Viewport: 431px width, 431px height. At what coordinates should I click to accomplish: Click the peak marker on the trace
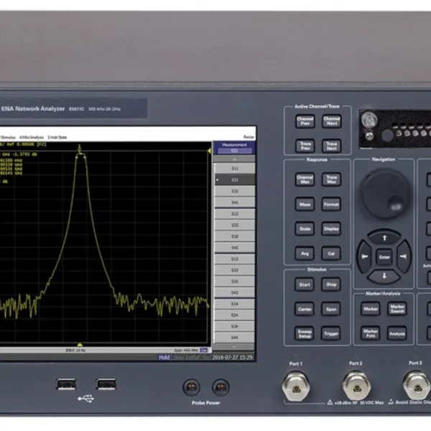click(80, 149)
